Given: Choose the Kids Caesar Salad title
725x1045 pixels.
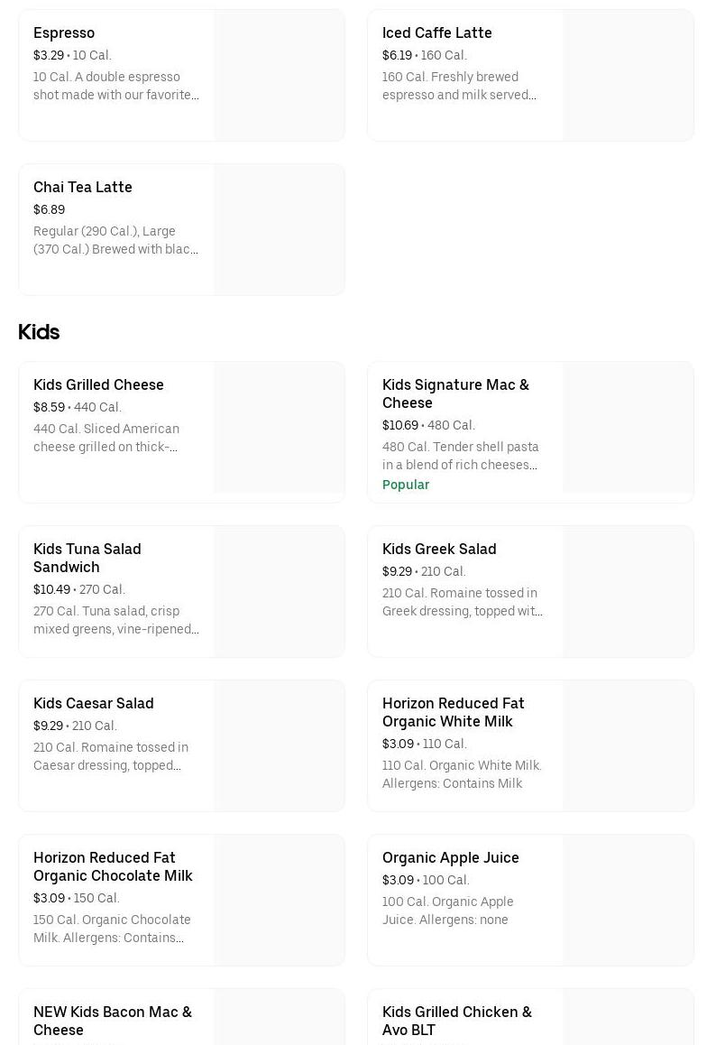Looking at the screenshot, I should pyautogui.click(x=93, y=703).
